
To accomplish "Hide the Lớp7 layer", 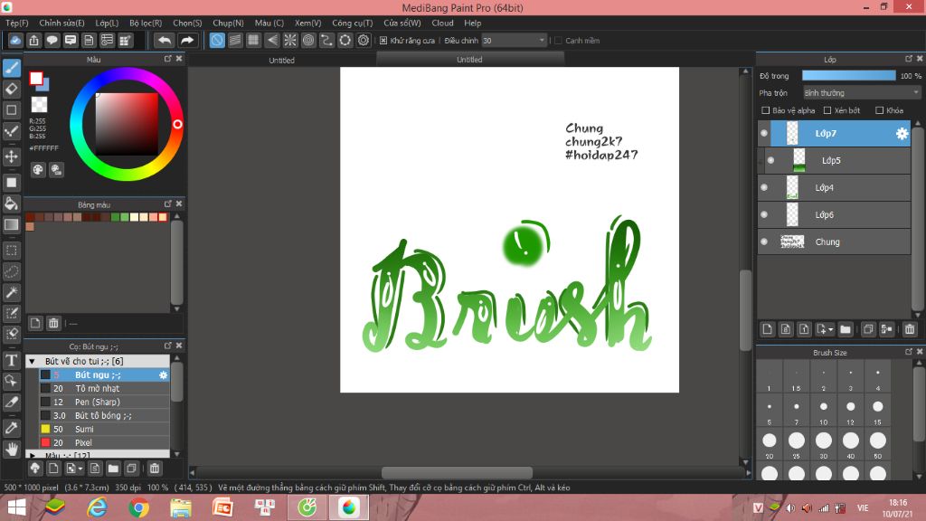I will coord(764,134).
